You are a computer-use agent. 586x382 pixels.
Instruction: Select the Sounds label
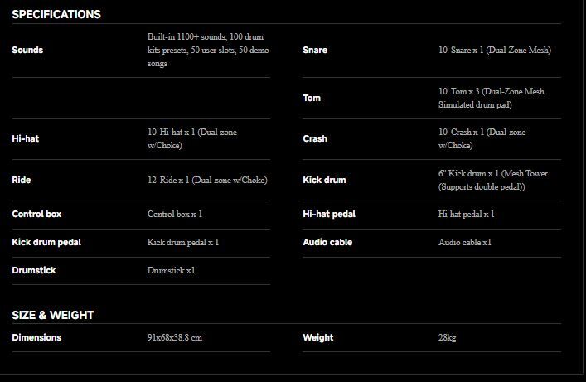tap(27, 50)
